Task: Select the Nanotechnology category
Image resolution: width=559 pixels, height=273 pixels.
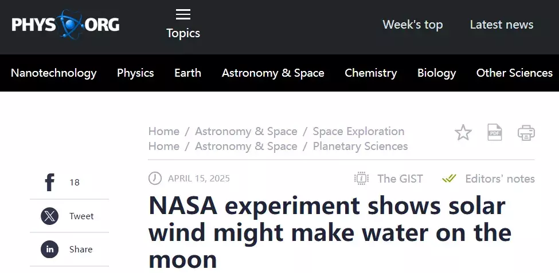Action: point(54,73)
